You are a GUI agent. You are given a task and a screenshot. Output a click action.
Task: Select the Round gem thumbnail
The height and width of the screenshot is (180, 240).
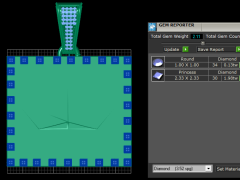158,62
